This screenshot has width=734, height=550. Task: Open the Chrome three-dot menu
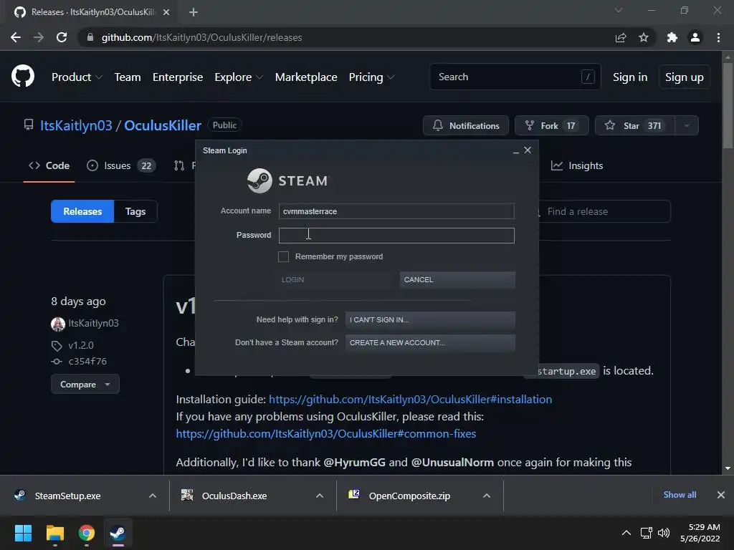click(718, 37)
